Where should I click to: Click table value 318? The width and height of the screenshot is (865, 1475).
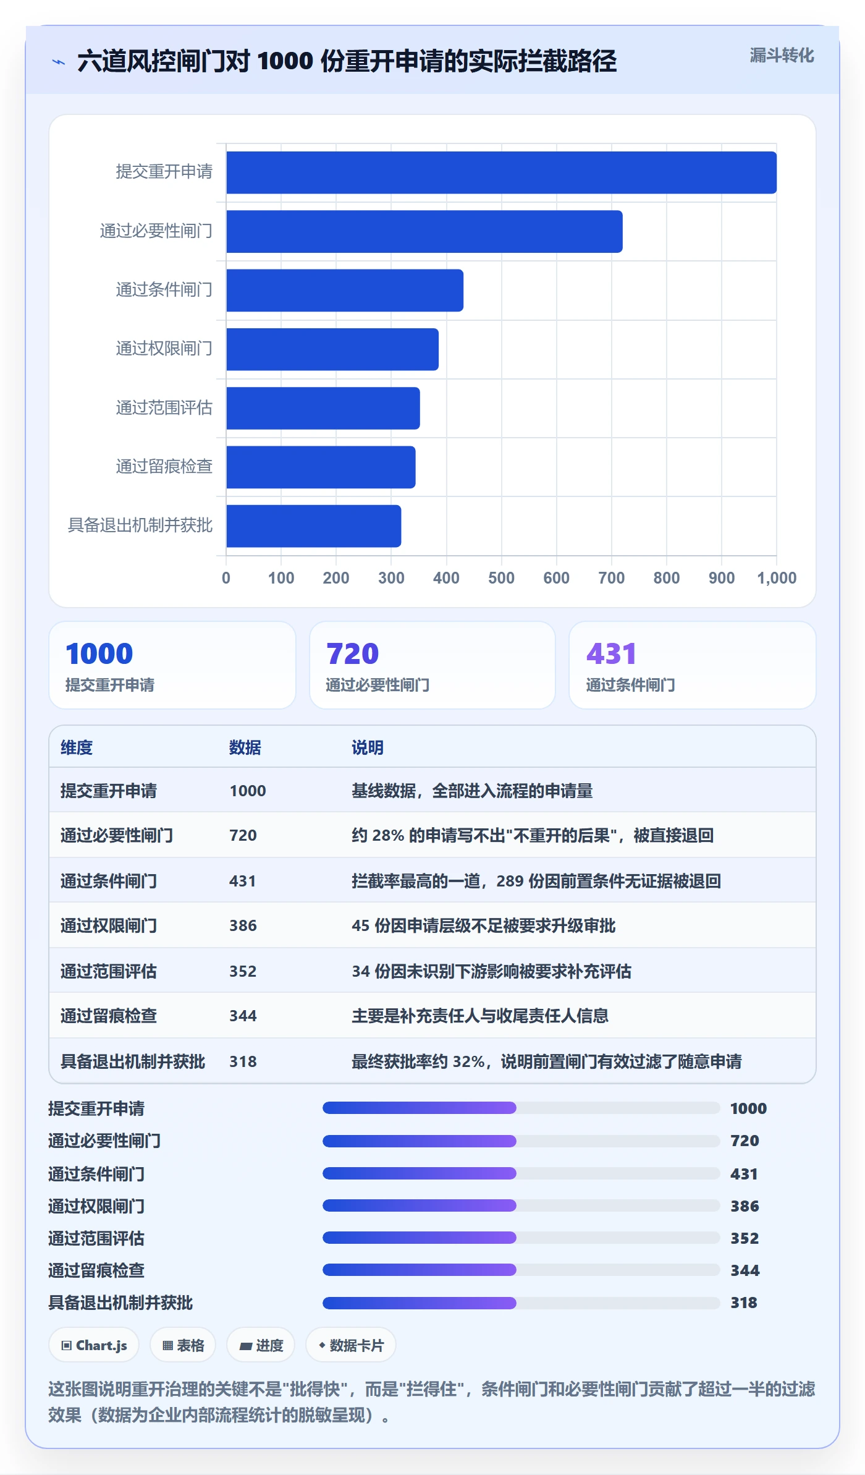click(243, 1061)
